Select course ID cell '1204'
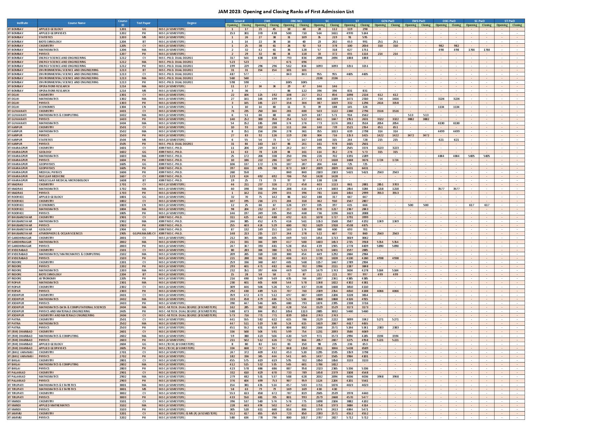The height and width of the screenshot is (429, 593). coord(123,42)
